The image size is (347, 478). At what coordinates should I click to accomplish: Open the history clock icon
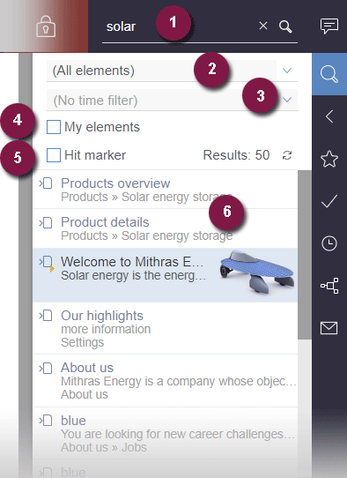[329, 243]
